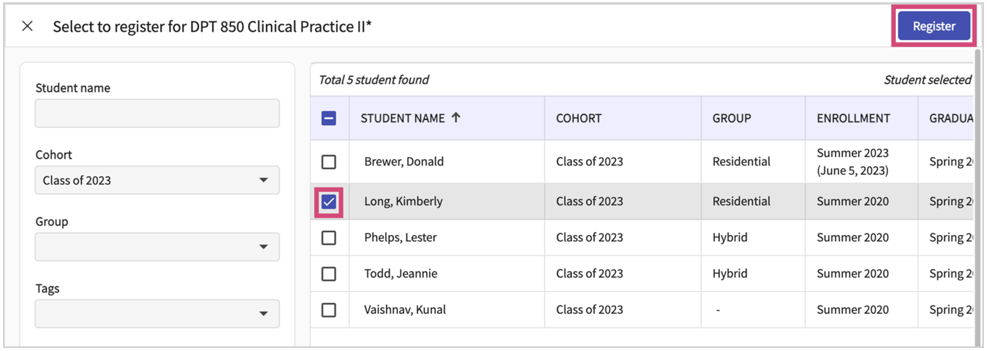Image resolution: width=987 pixels, height=351 pixels.
Task: Click the Brewer, Donald name cell
Action: click(x=404, y=162)
